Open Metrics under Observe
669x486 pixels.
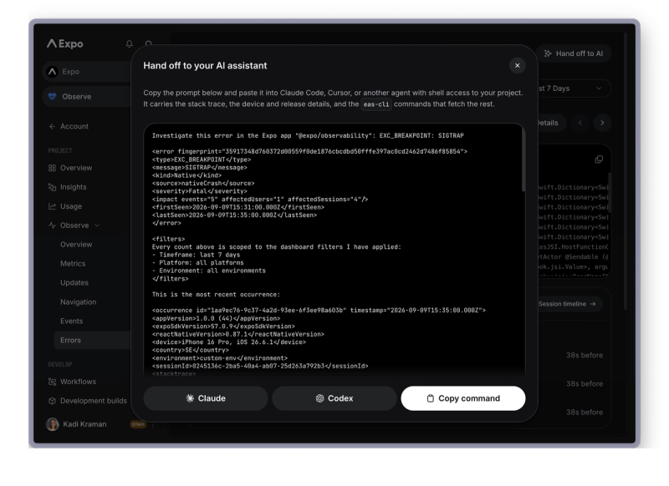click(x=73, y=264)
